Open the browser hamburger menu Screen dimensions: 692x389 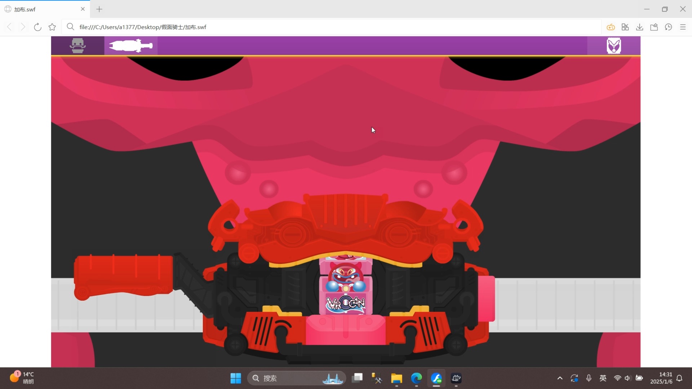pyautogui.click(x=683, y=27)
